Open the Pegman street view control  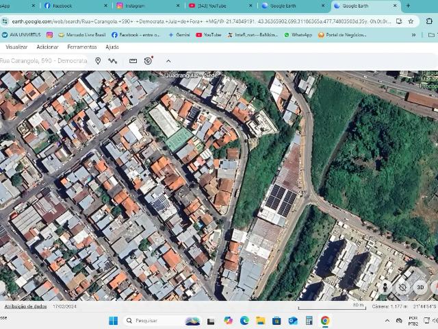click(385, 287)
